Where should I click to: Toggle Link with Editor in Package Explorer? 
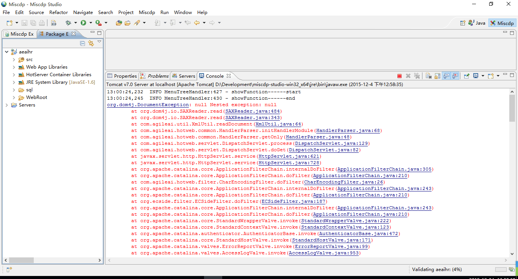tap(91, 43)
